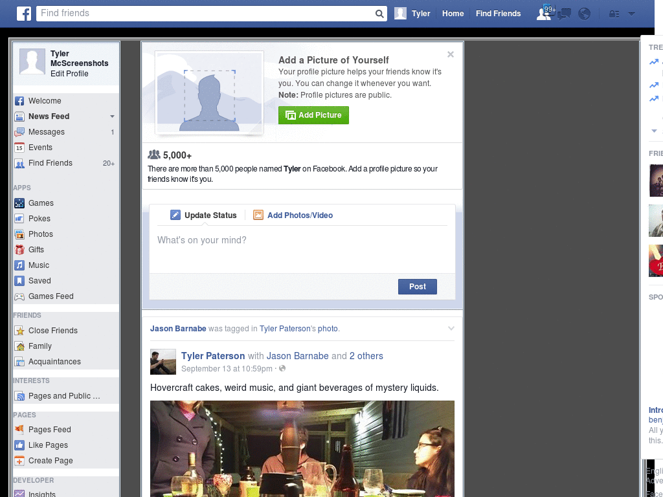Click the search magnifier icon
This screenshot has height=497, width=663.
click(379, 14)
